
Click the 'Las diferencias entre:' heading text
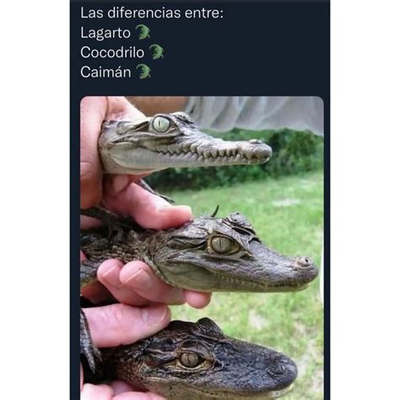pyautogui.click(x=152, y=13)
